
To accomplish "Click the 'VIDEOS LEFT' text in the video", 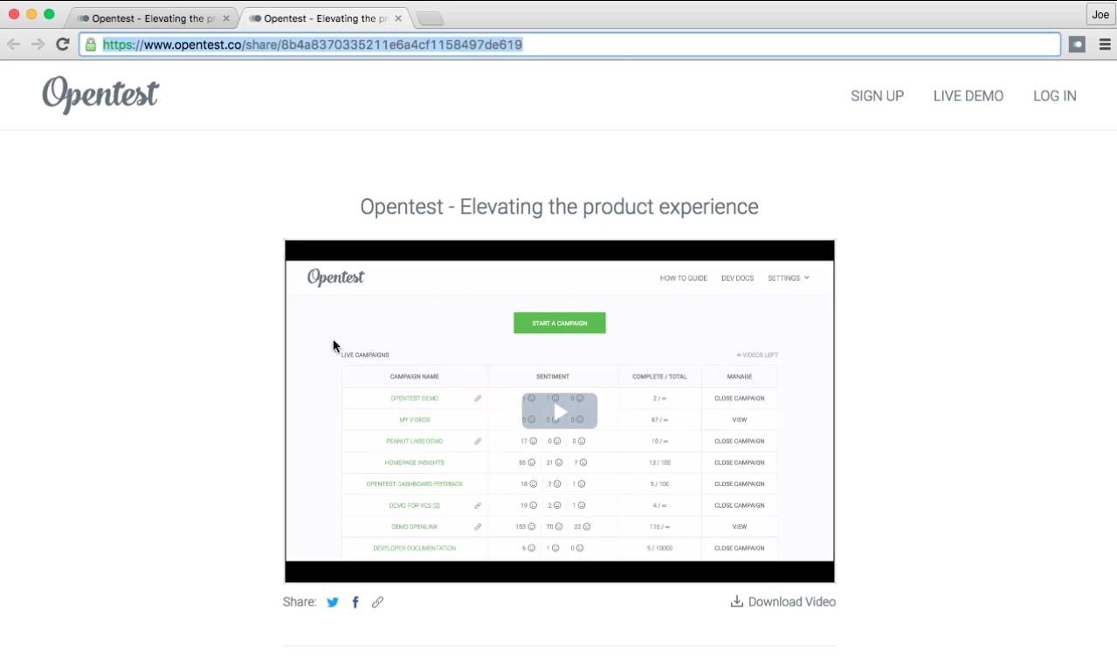I will click(x=757, y=355).
